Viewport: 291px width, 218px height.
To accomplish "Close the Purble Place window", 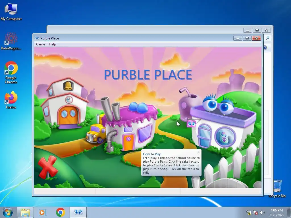I will [257, 38].
